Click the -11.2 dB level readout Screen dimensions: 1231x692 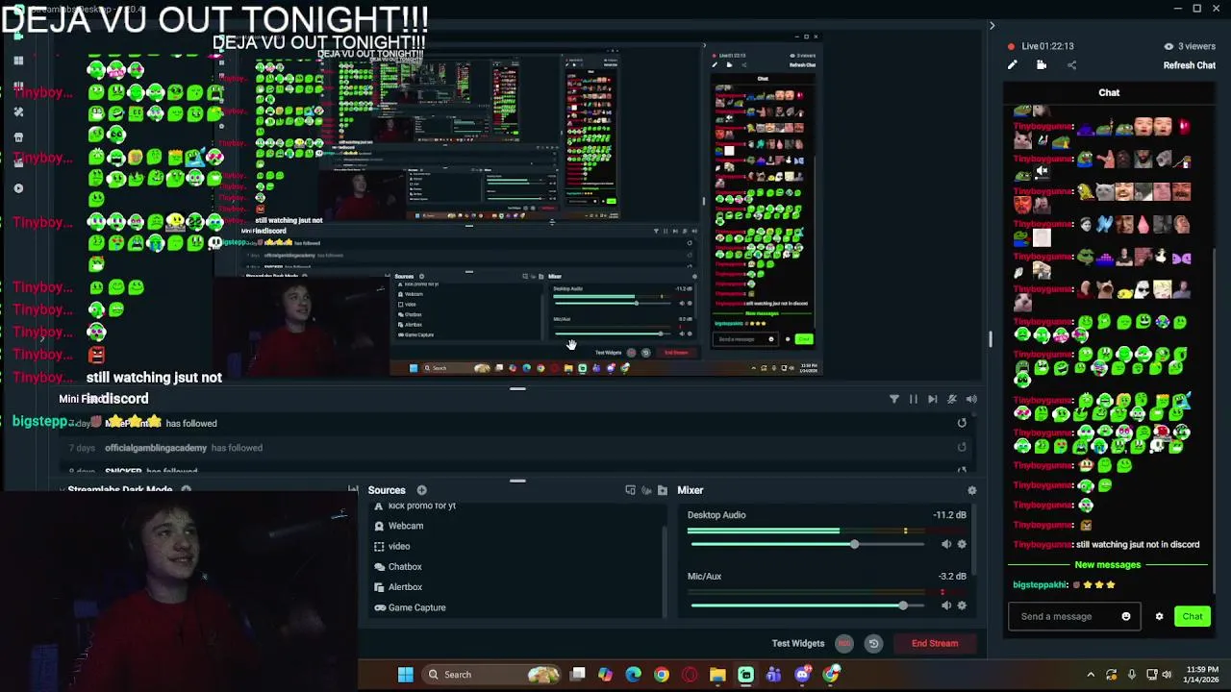pos(949,515)
